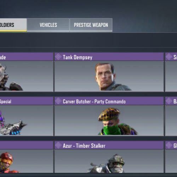Click the diamond icon next to Carver Butcher
Image resolution: width=177 pixels, height=177 pixels.
coord(58,101)
